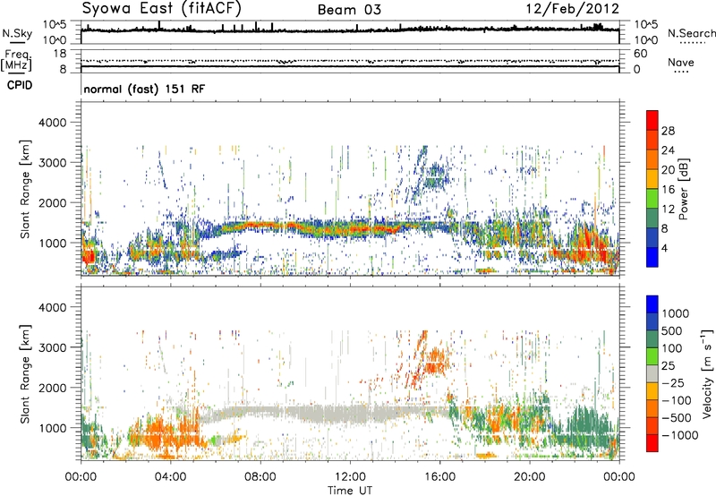Viewport: 716px width, 496px height.
Task: Click the "4" label on Power colorbar
Action: pyautogui.click(x=665, y=248)
